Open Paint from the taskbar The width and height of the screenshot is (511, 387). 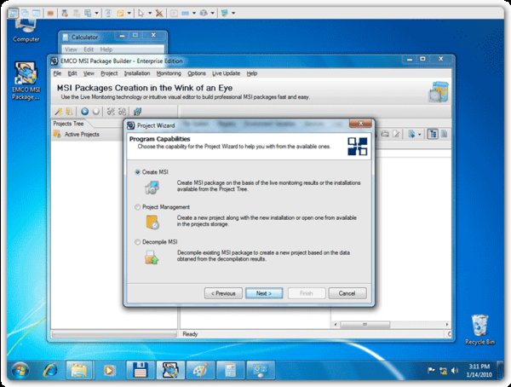[200, 370]
